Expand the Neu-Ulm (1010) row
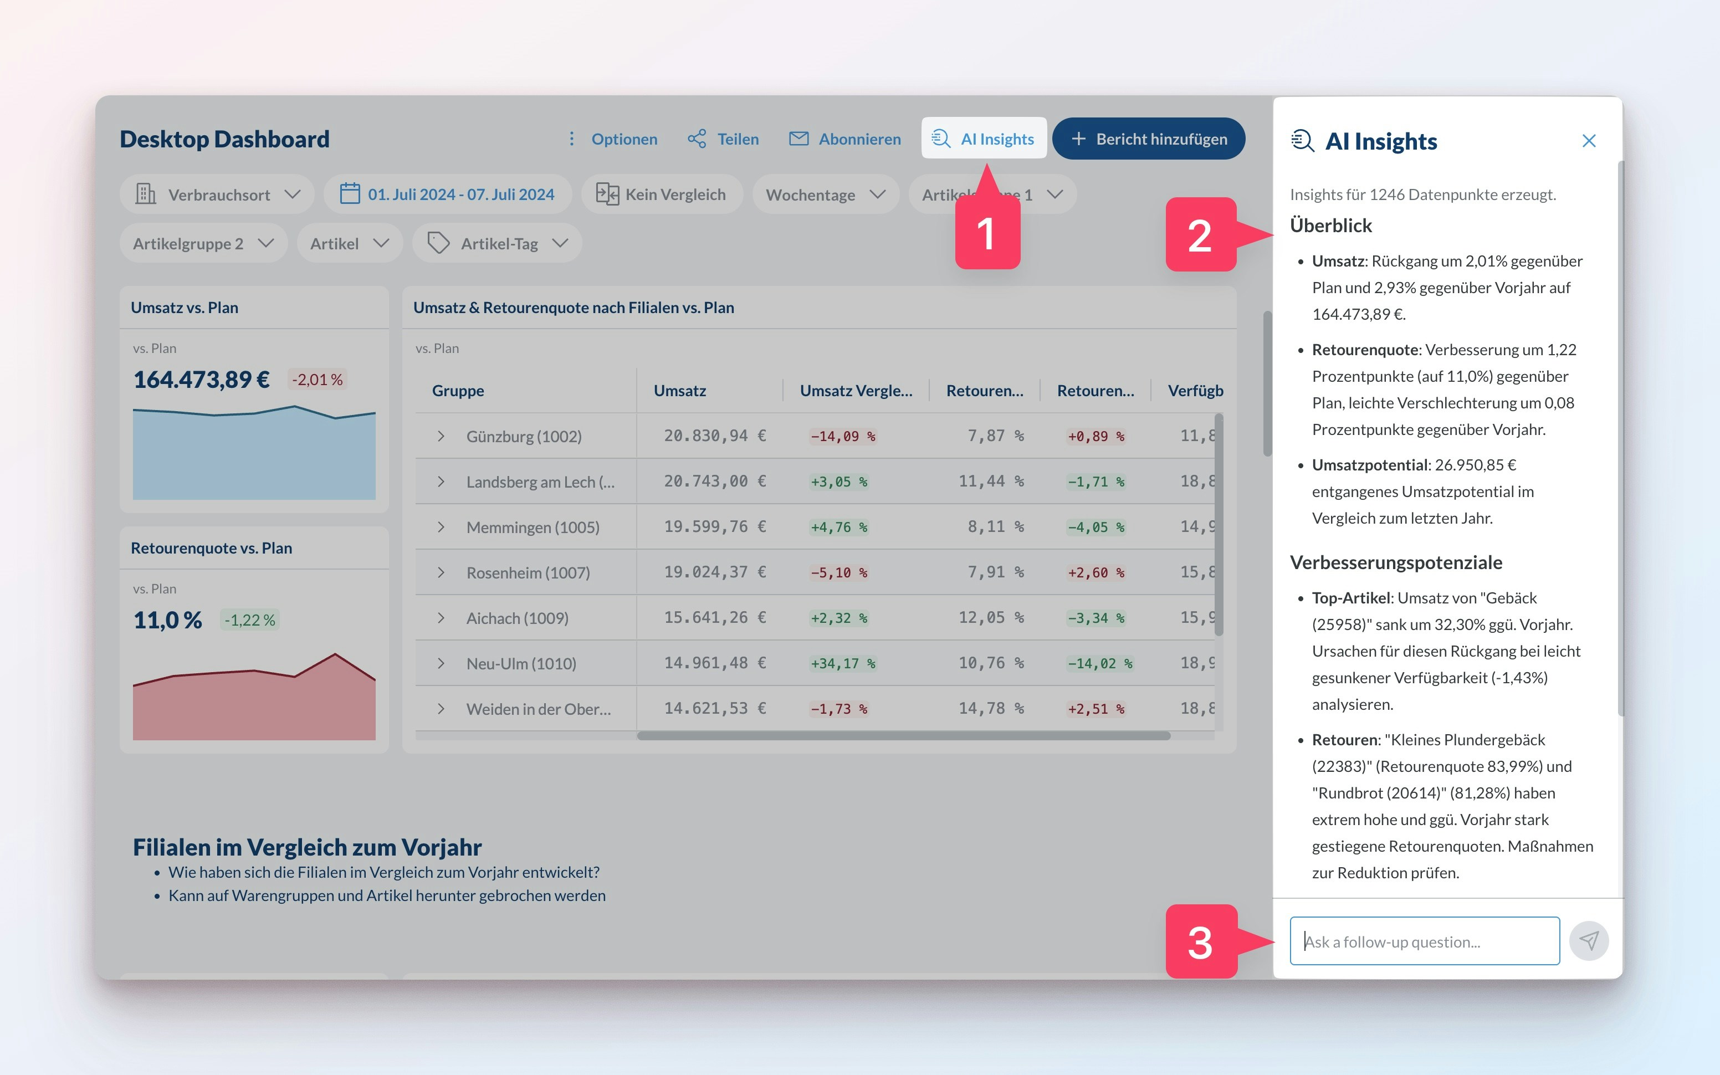The height and width of the screenshot is (1075, 1720). [441, 663]
